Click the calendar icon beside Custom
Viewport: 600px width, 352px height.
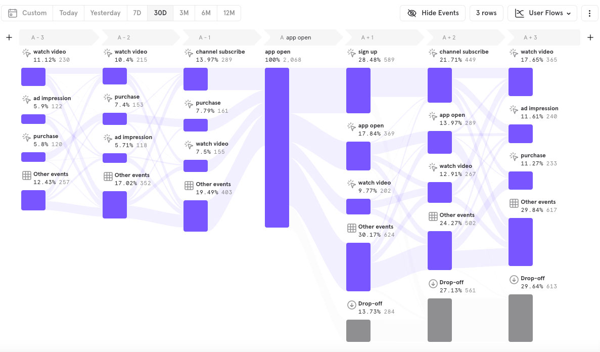[x=13, y=13]
